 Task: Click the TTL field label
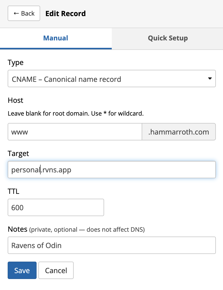click(14, 191)
